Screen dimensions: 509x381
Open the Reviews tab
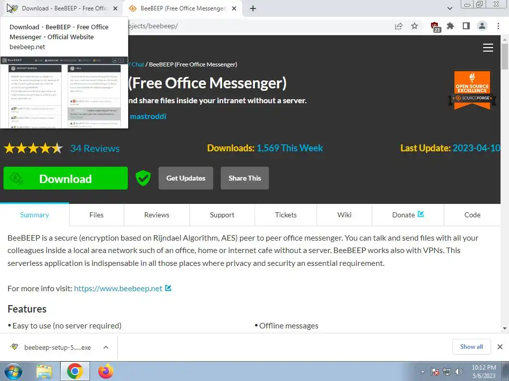(157, 215)
